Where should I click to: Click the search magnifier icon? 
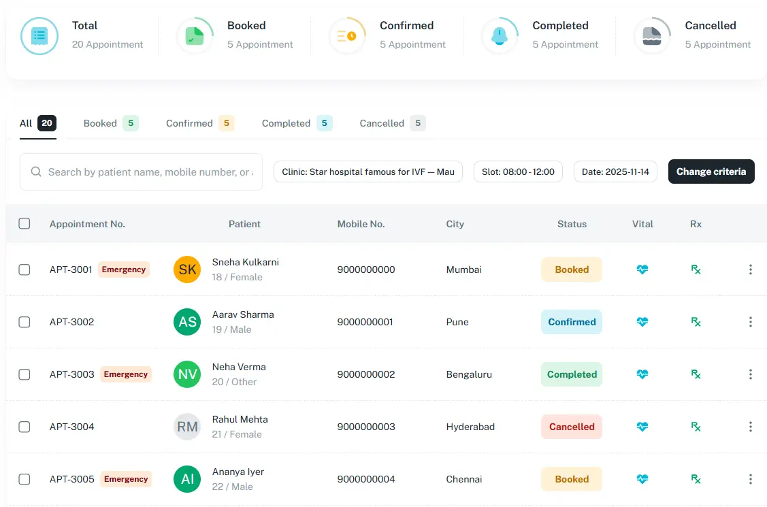35,171
